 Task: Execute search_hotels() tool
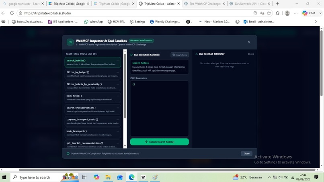(159, 142)
